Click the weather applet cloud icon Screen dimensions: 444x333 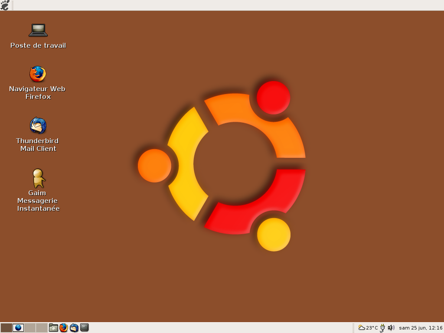point(362,328)
